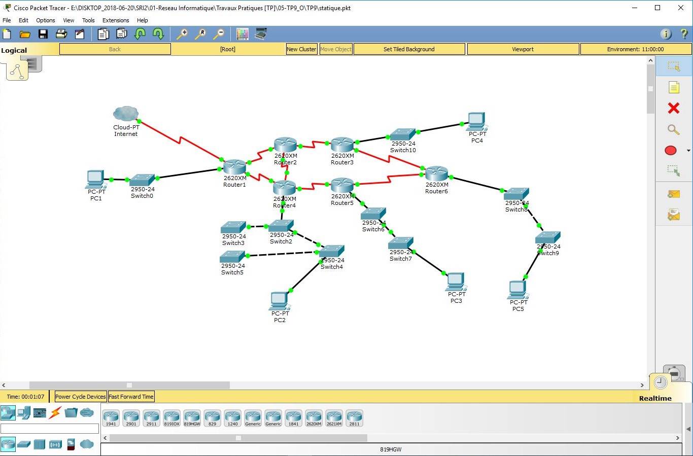Image resolution: width=693 pixels, height=456 pixels.
Task: Click the Undo arrow icon
Action: pos(141,33)
